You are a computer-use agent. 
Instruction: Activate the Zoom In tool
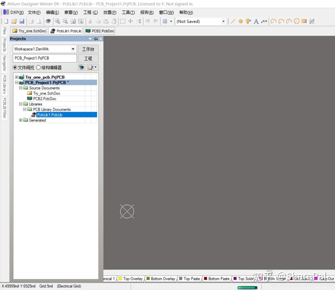point(57,21)
